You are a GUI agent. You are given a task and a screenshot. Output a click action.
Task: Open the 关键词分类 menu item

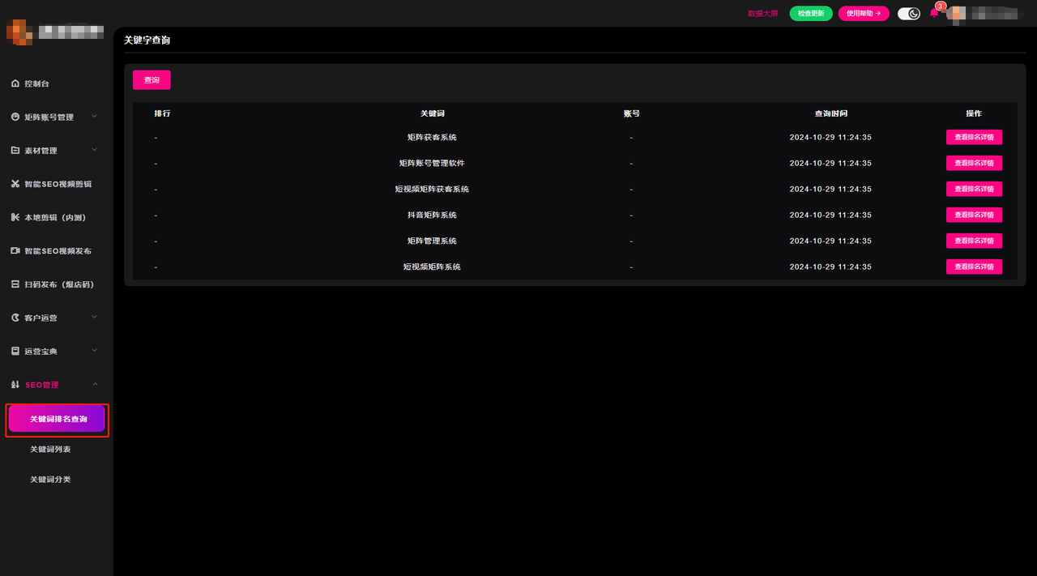tap(50, 480)
